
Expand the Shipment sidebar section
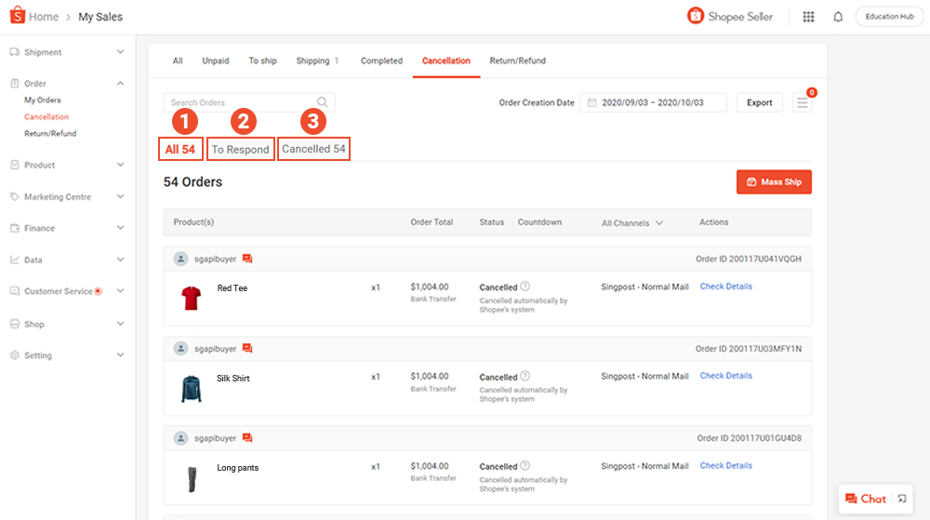click(120, 52)
